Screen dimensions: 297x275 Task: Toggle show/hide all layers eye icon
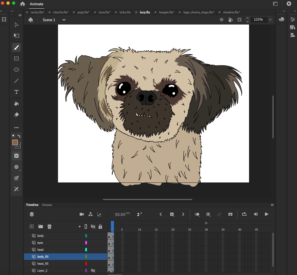(93, 227)
